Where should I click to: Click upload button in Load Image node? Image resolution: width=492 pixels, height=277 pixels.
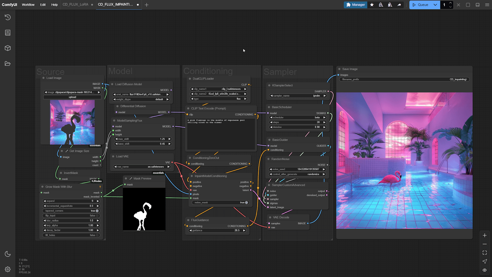(x=72, y=97)
